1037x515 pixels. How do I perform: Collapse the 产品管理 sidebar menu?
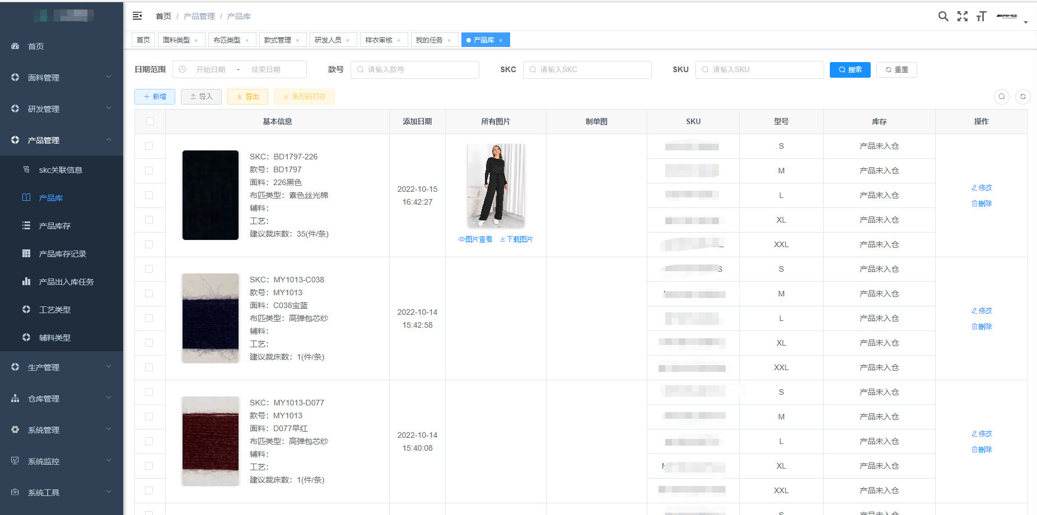coord(62,140)
